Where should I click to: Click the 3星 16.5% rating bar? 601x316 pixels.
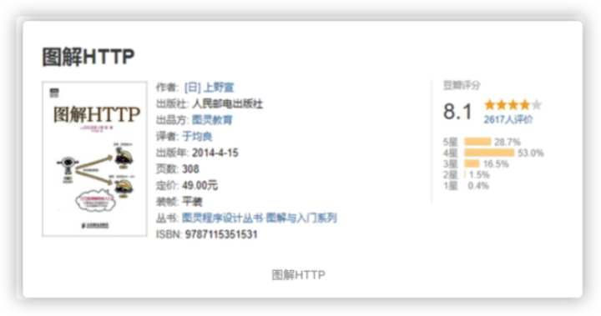[x=472, y=164]
